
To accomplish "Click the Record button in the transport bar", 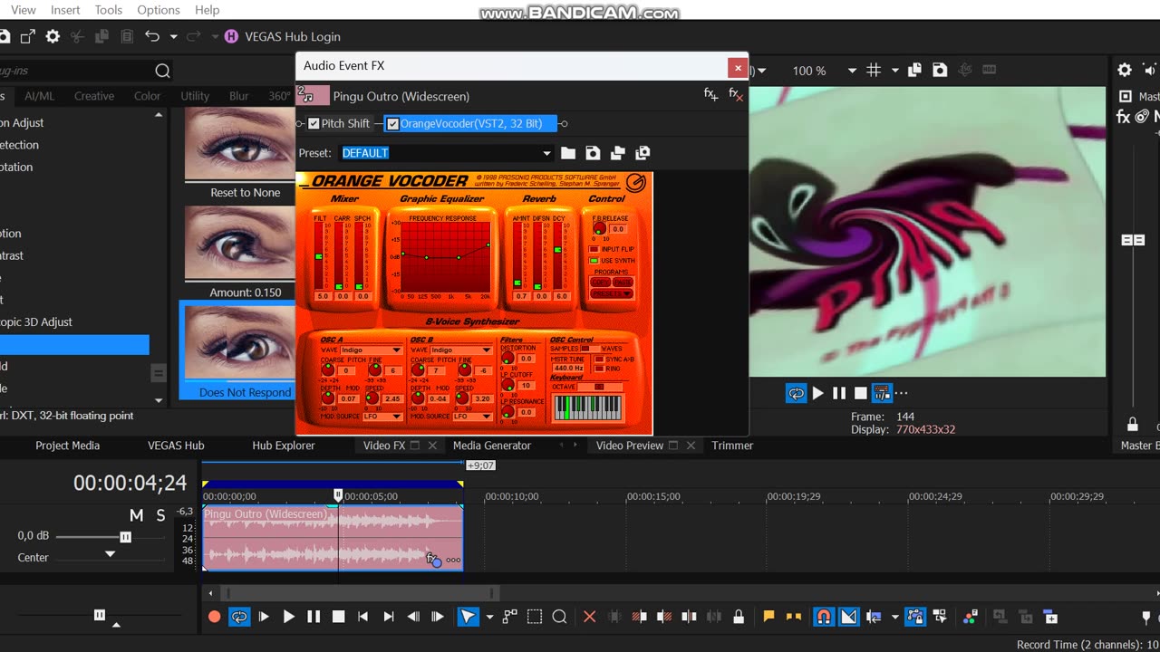I will (x=214, y=617).
